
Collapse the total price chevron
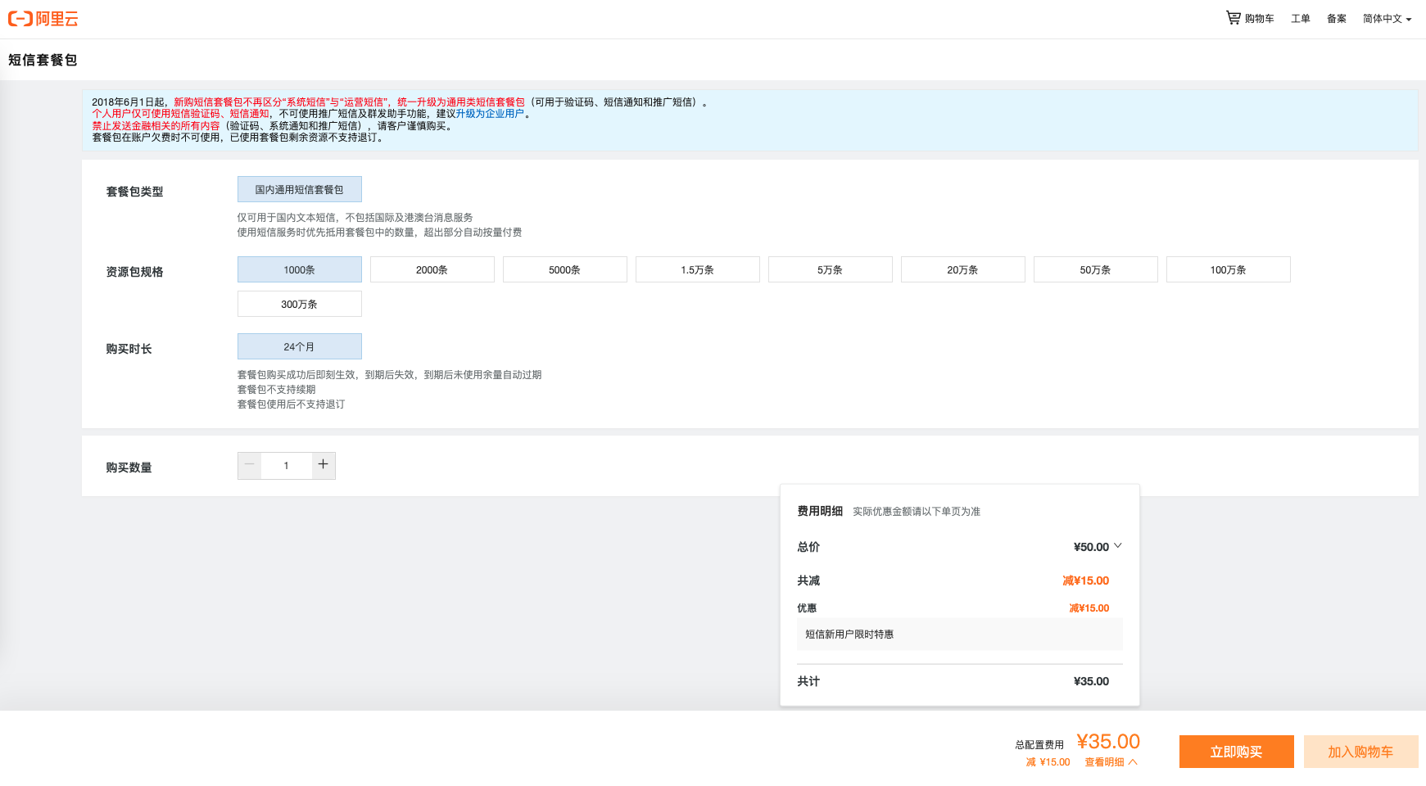(1118, 546)
